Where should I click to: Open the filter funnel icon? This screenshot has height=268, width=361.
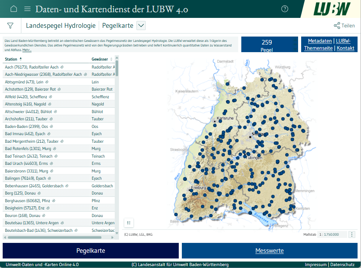[x=10, y=26]
